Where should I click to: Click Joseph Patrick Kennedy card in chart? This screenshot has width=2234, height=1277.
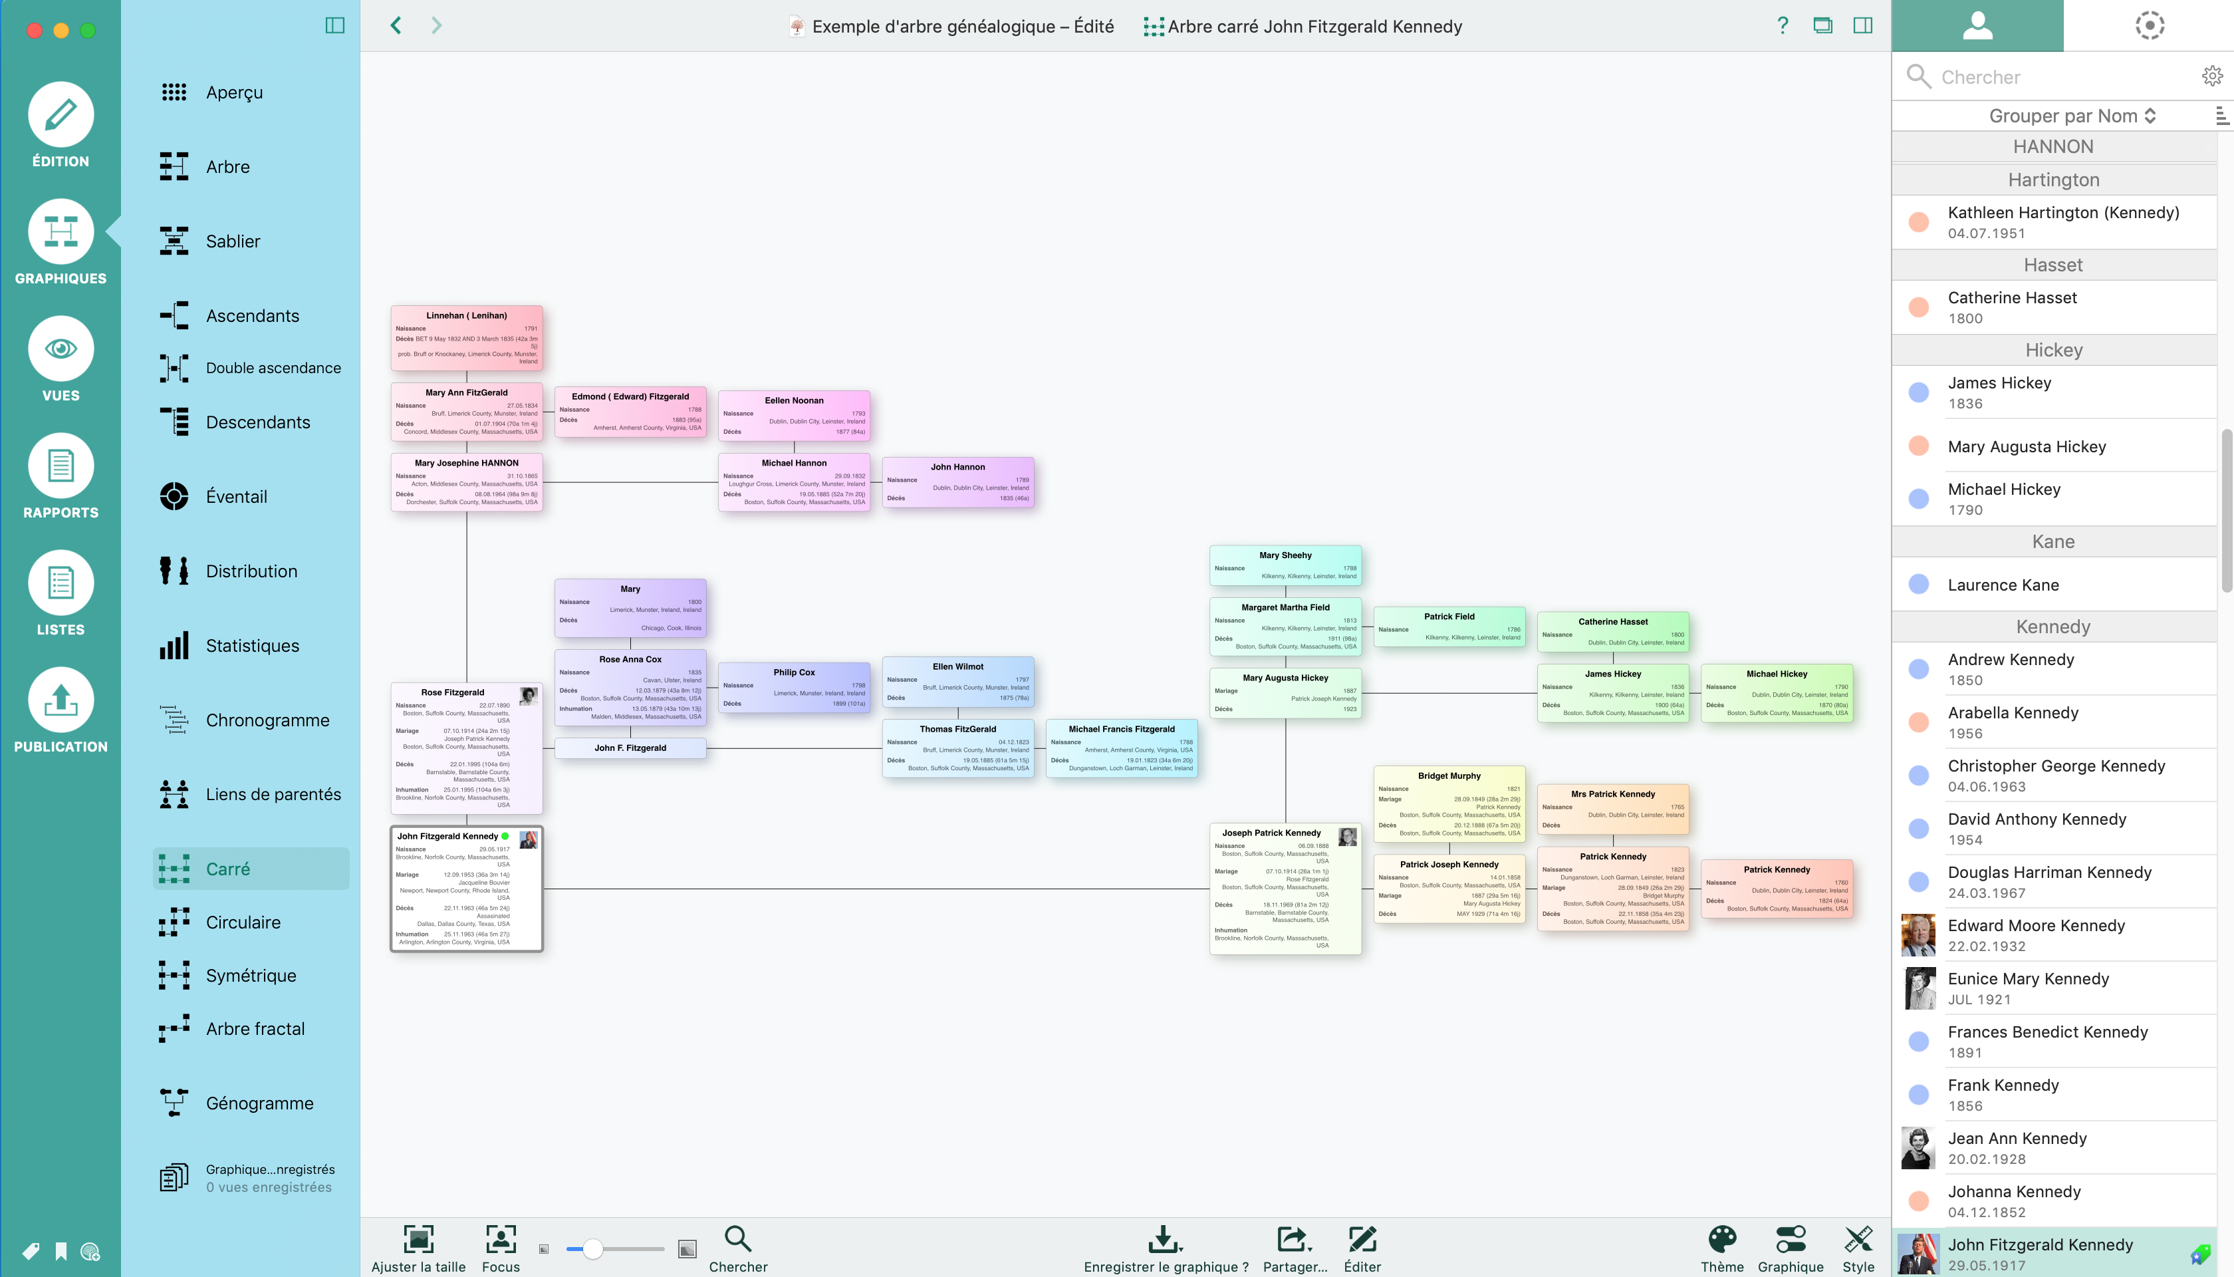[1285, 889]
